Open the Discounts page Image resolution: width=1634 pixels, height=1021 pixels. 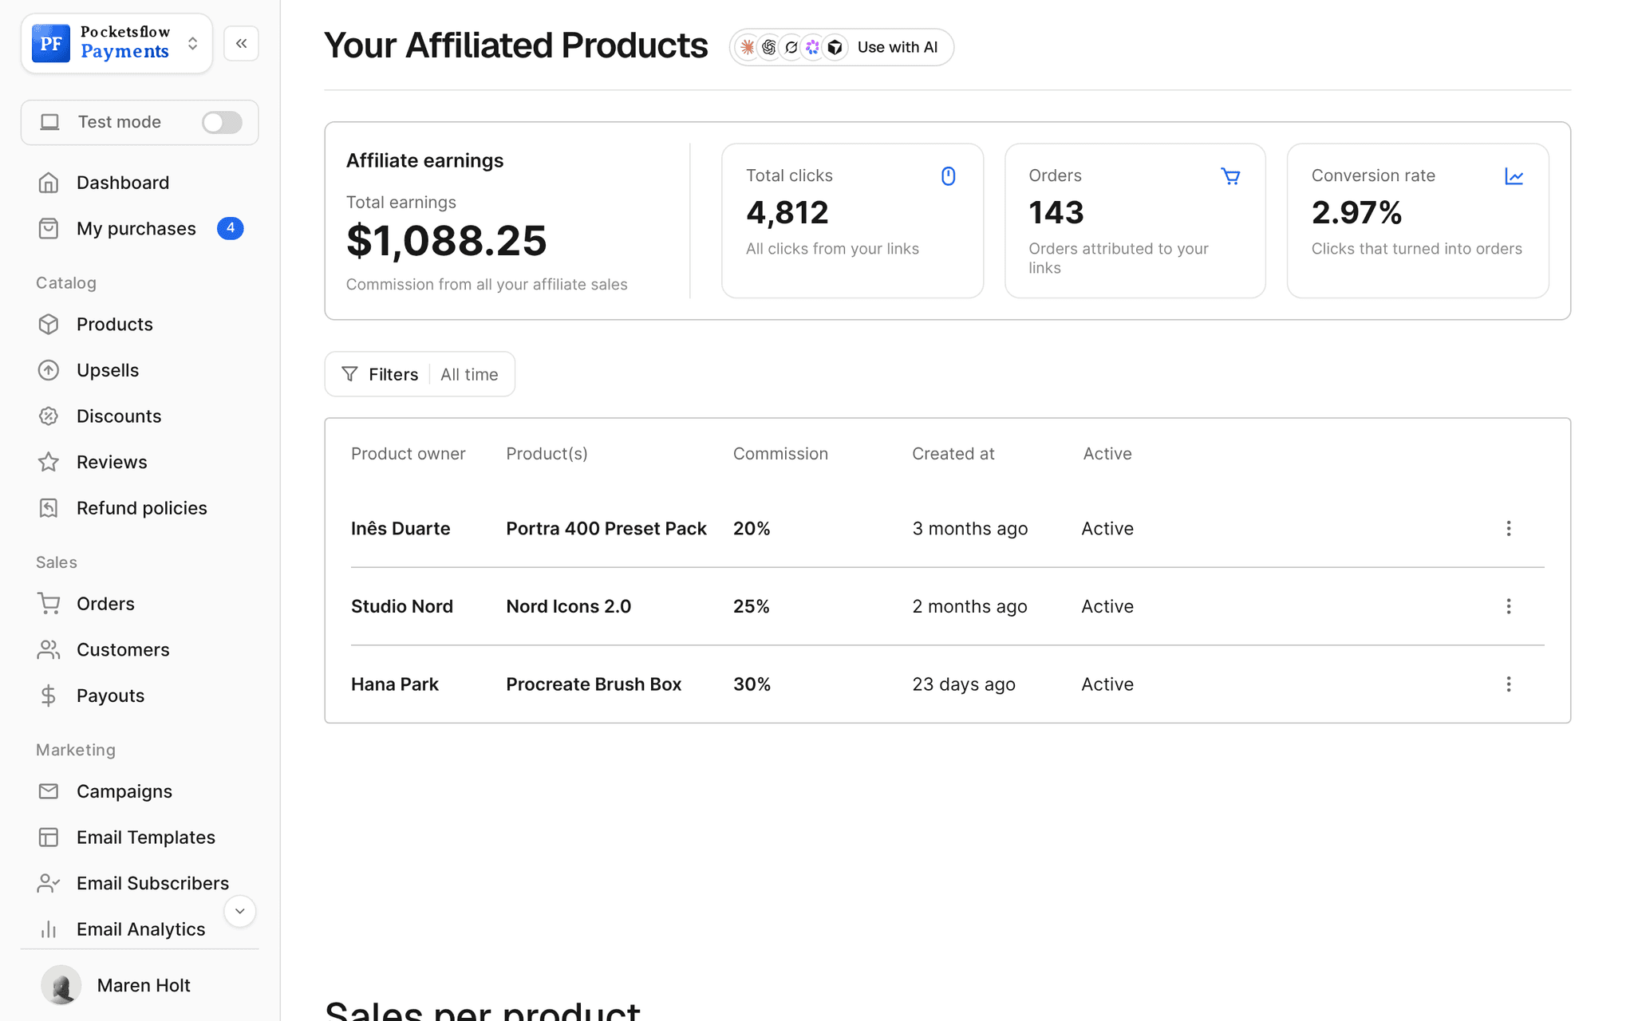119,416
